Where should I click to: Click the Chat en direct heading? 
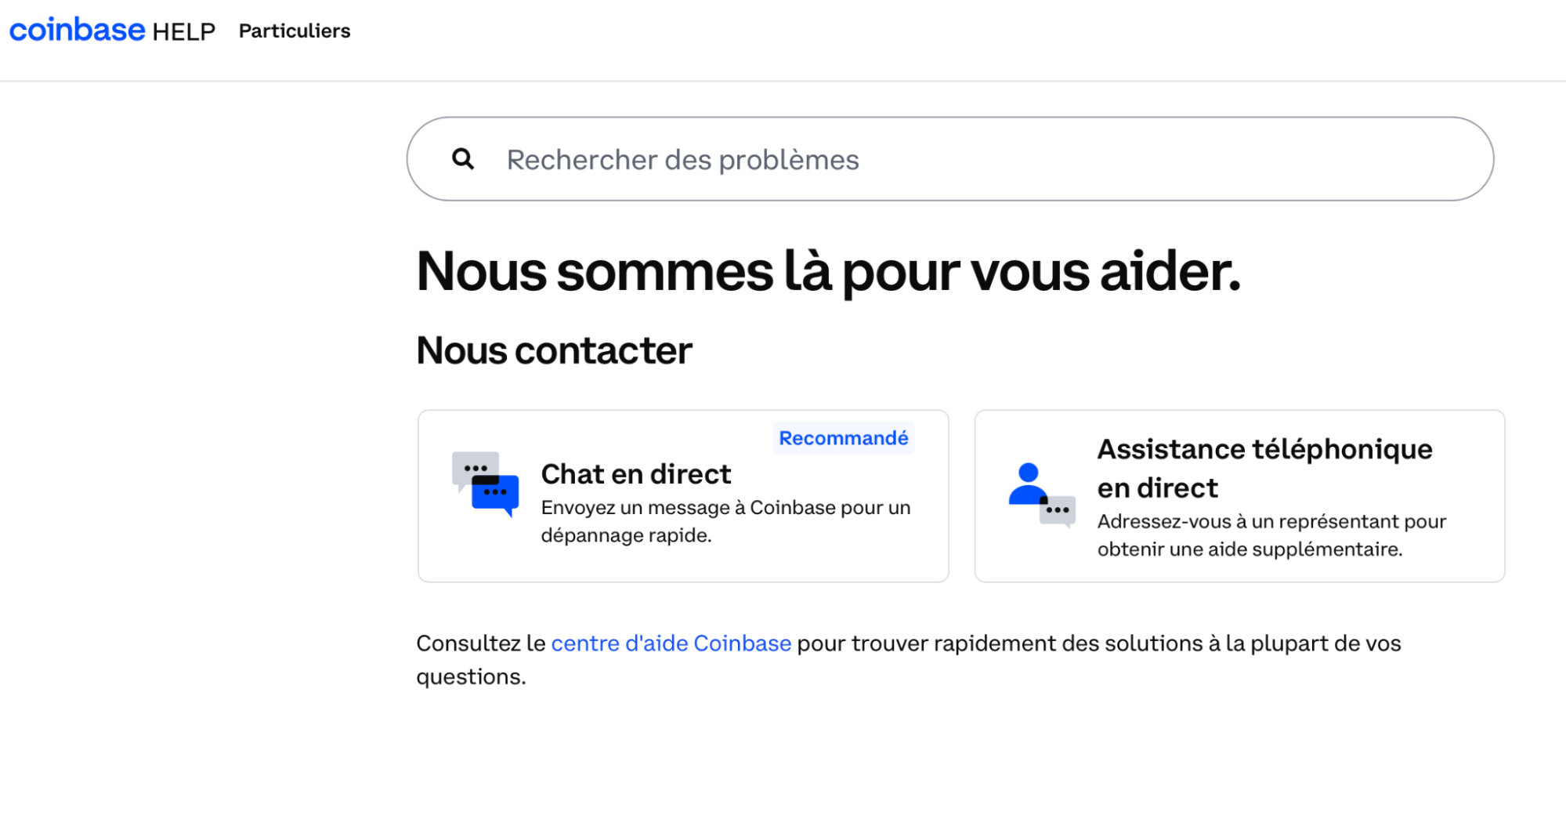pyautogui.click(x=635, y=473)
